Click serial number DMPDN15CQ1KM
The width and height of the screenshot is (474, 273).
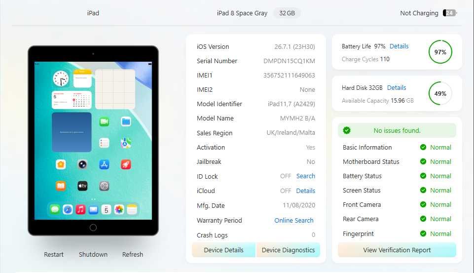tap(289, 61)
